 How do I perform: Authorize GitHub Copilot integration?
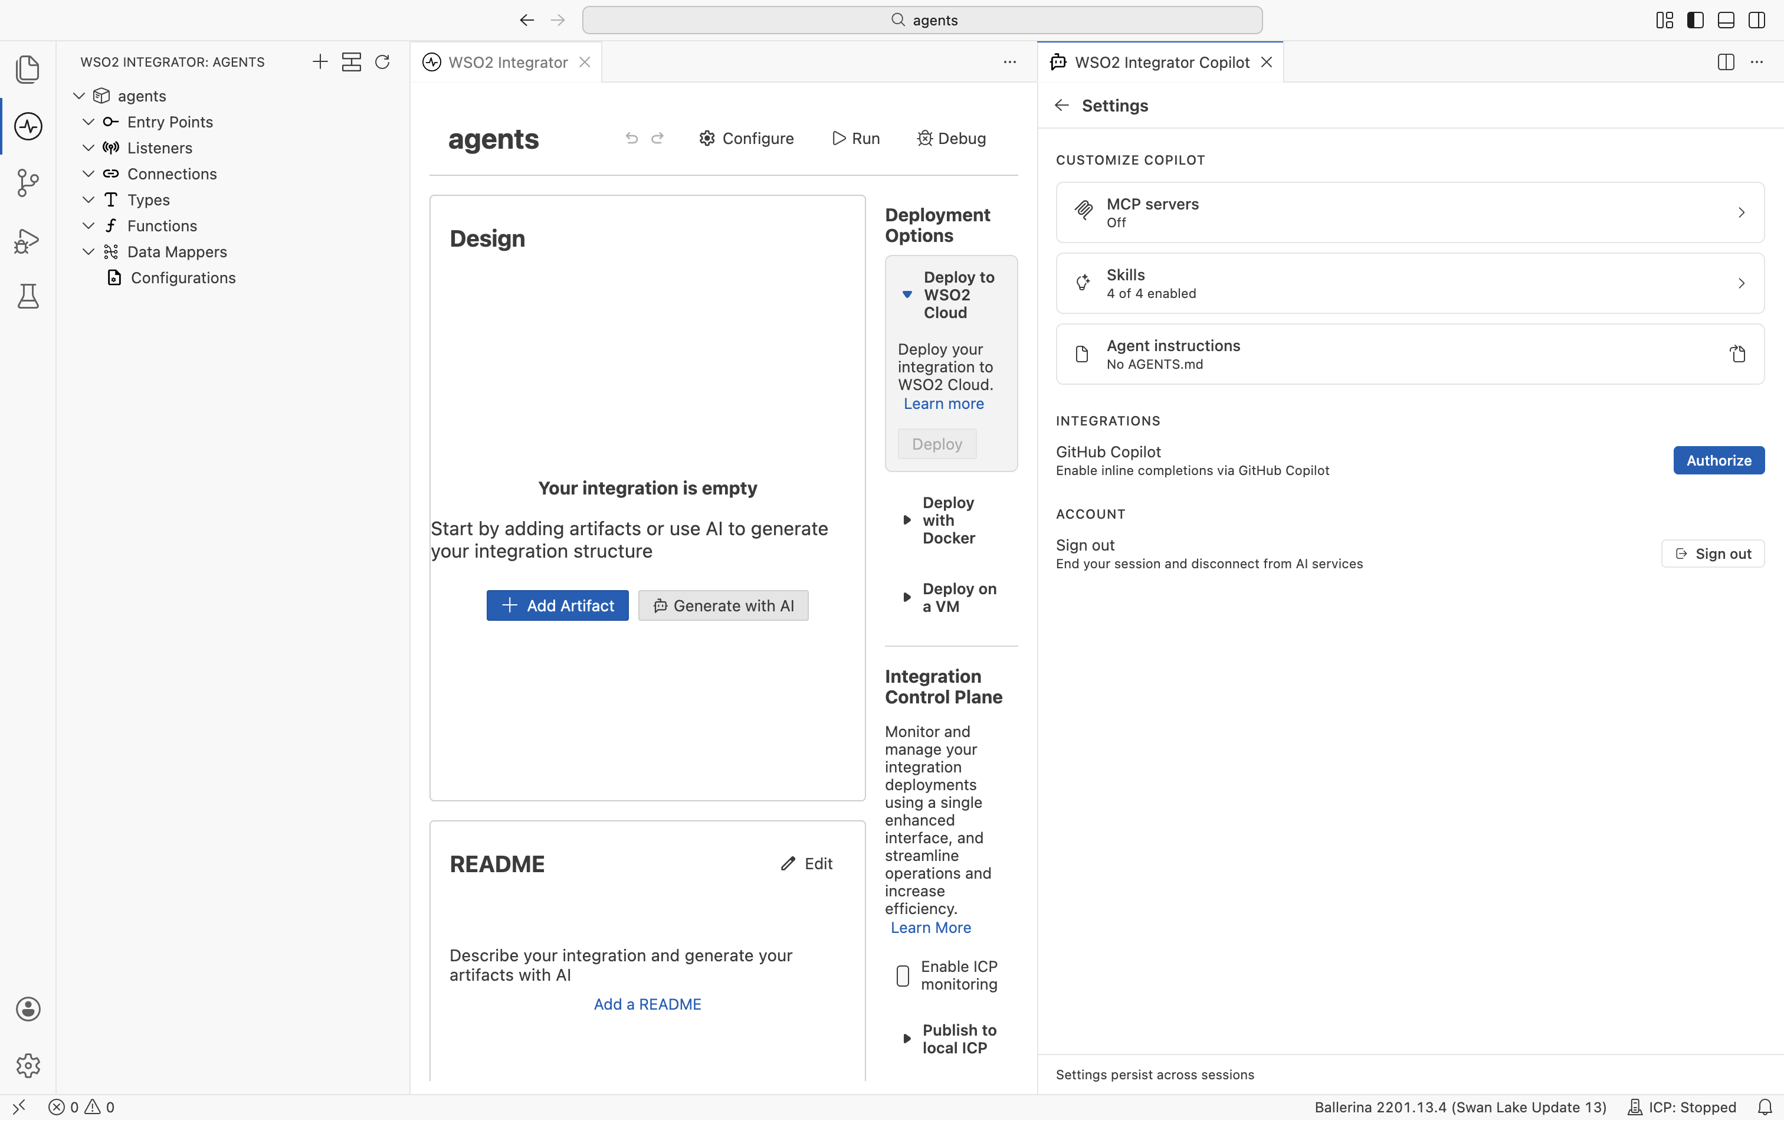(x=1719, y=461)
